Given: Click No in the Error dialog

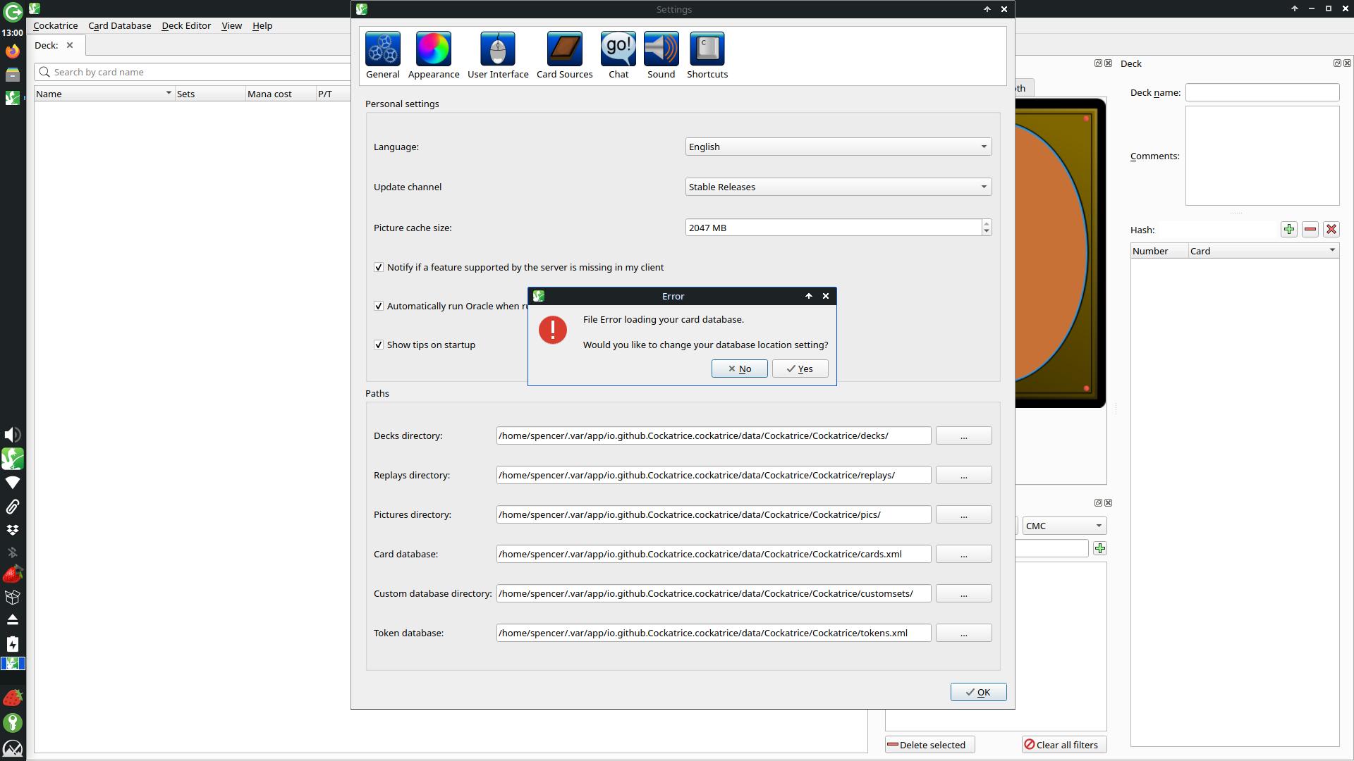Looking at the screenshot, I should click(x=739, y=369).
